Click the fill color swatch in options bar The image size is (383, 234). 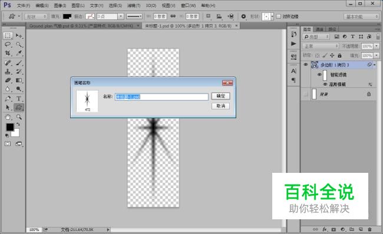[x=67, y=16]
